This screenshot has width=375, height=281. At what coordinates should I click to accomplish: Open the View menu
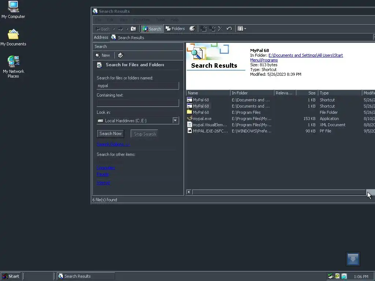pos(123,20)
